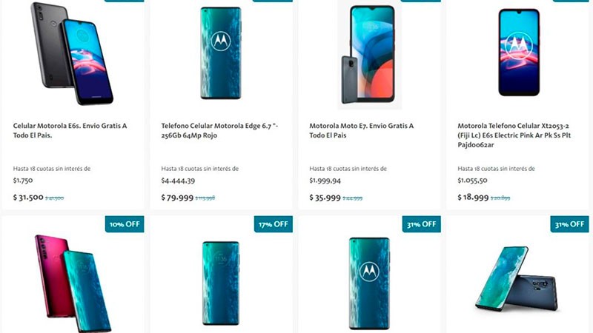Click the $ 31.500 price
The width and height of the screenshot is (593, 333).
tap(29, 198)
